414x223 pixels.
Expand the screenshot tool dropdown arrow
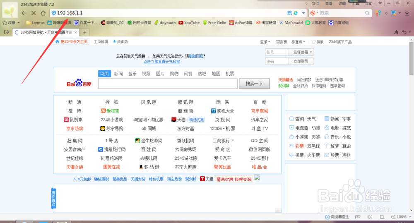click(400, 13)
